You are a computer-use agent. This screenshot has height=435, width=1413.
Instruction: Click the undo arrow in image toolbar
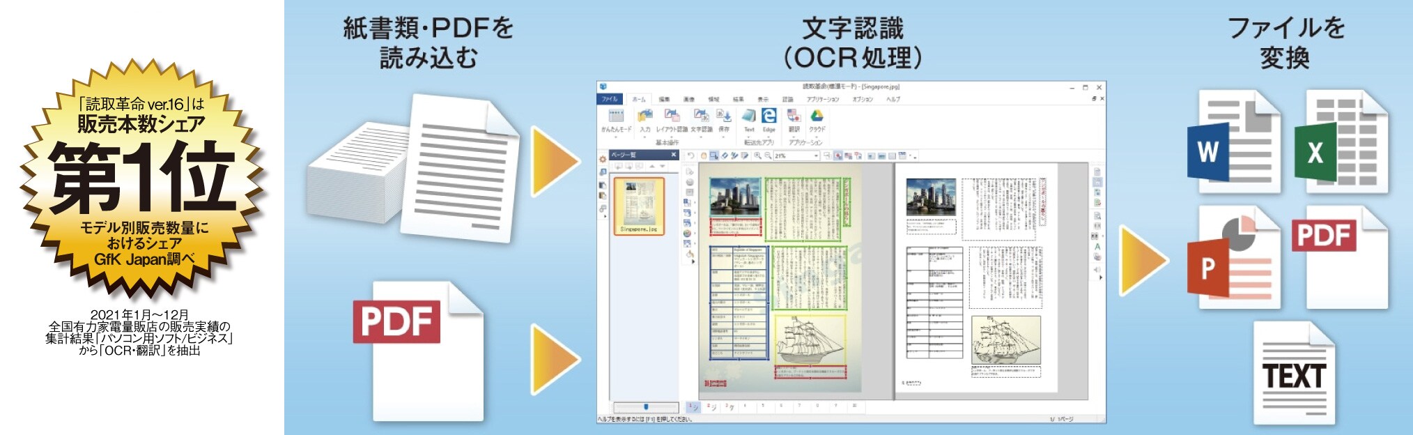(691, 156)
